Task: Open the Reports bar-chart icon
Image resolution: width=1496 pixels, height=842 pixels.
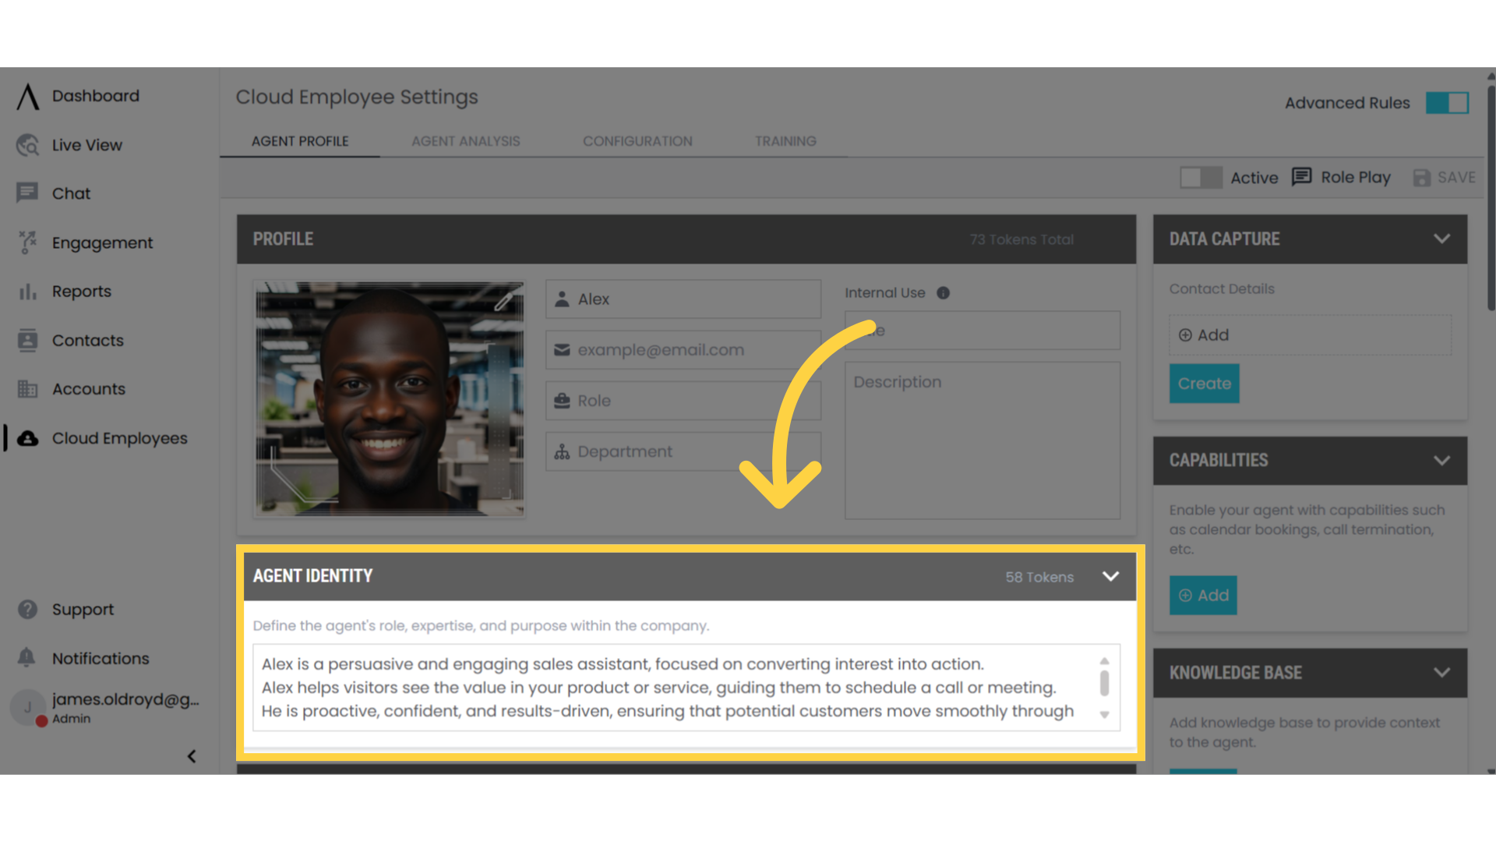Action: coord(27,291)
